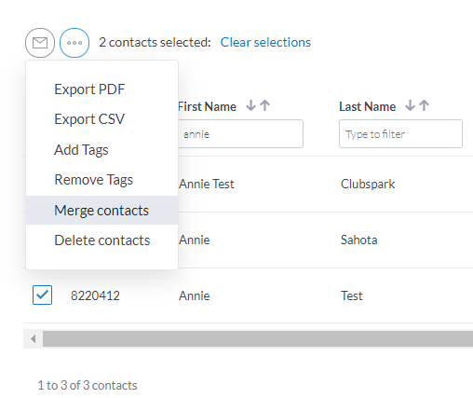Uncheck the checkbox for contact 8220412
Screen dimensions: 473x398
click(42, 295)
